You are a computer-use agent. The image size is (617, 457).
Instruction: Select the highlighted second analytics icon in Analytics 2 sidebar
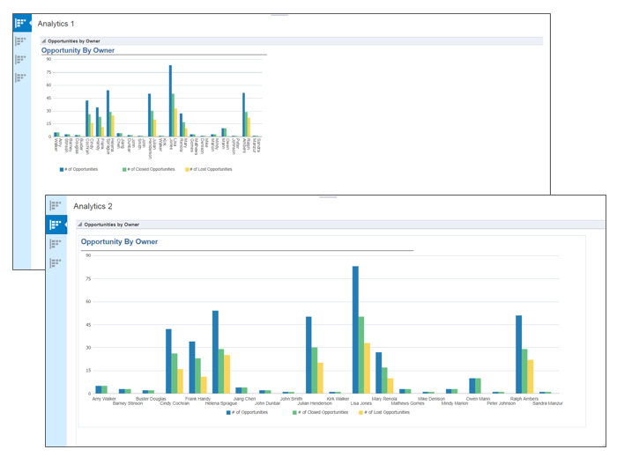56,225
